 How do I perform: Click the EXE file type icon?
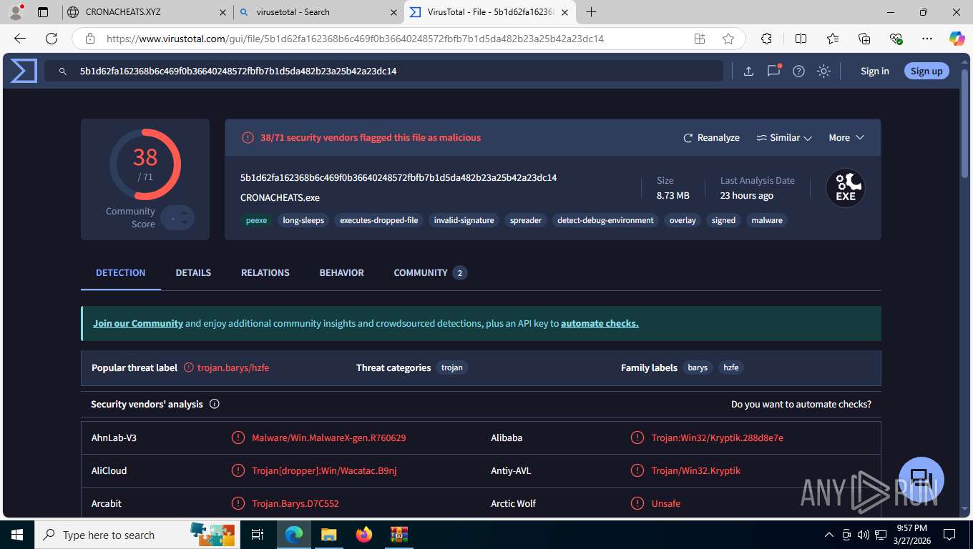pos(846,188)
